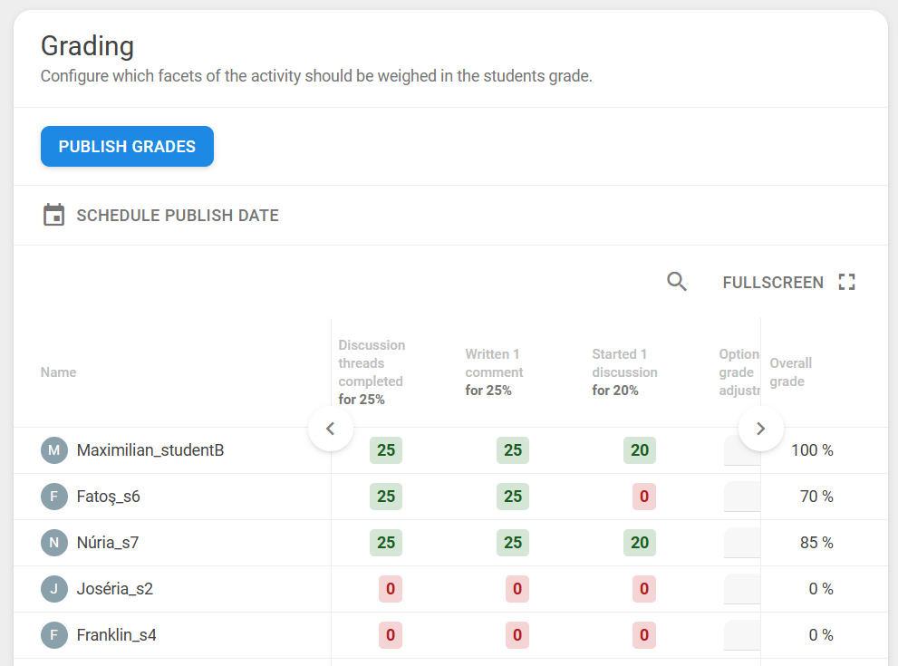Click Franklin_s4's avatar icon
Image resolution: width=898 pixels, height=666 pixels.
tap(54, 635)
